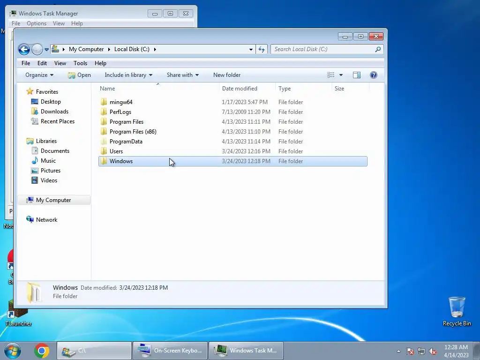
Task: Switch to On-Screen Keyboard taskbar button
Action: (170, 351)
